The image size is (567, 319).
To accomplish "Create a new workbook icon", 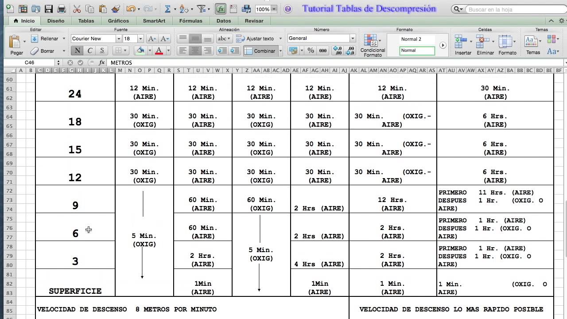I will (x=10, y=9).
